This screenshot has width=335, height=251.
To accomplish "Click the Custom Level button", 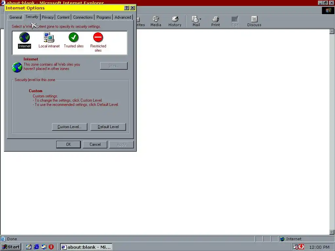I will pyautogui.click(x=69, y=127).
